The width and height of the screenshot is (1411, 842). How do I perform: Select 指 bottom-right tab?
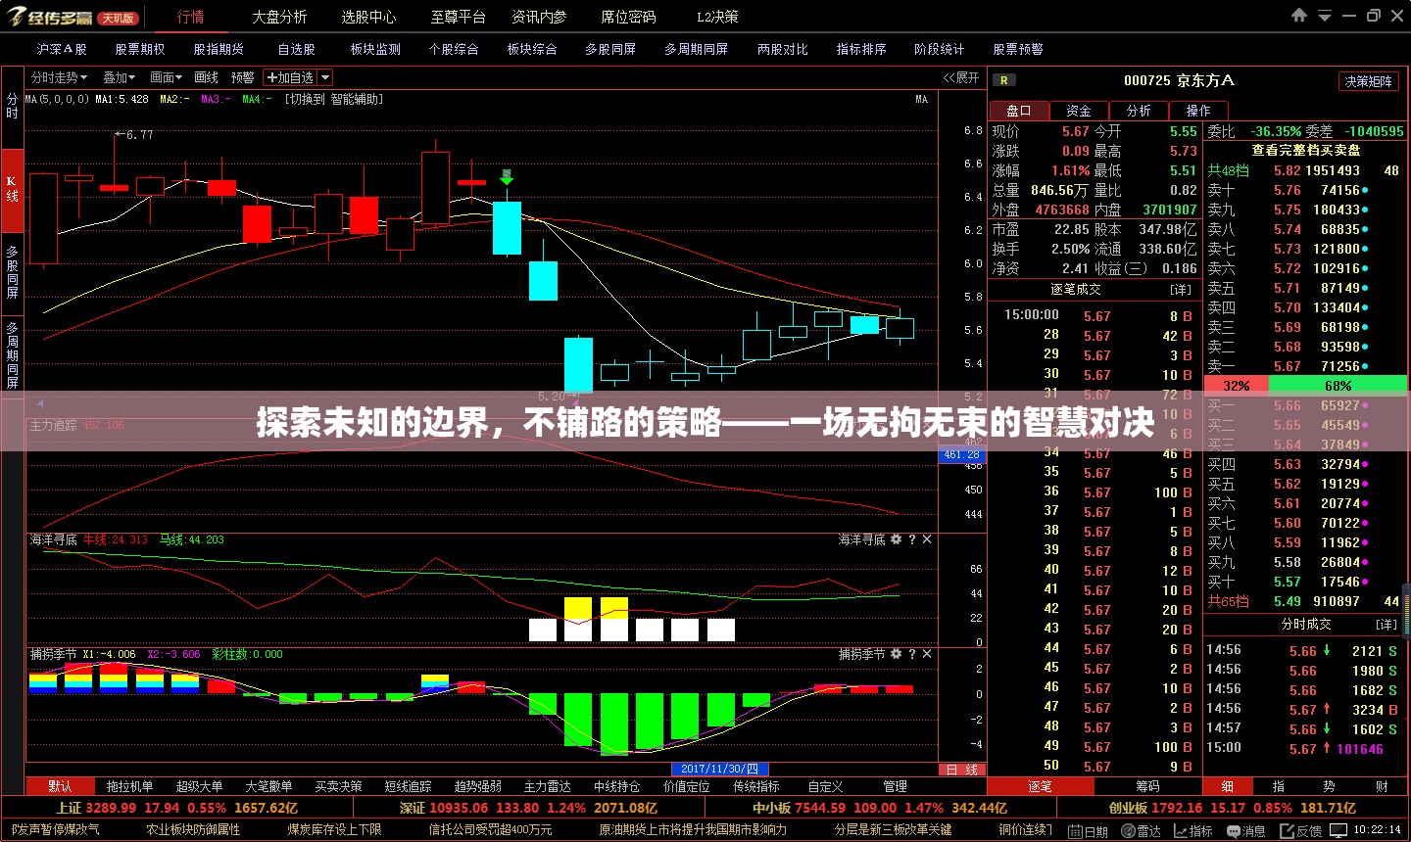[x=1279, y=786]
